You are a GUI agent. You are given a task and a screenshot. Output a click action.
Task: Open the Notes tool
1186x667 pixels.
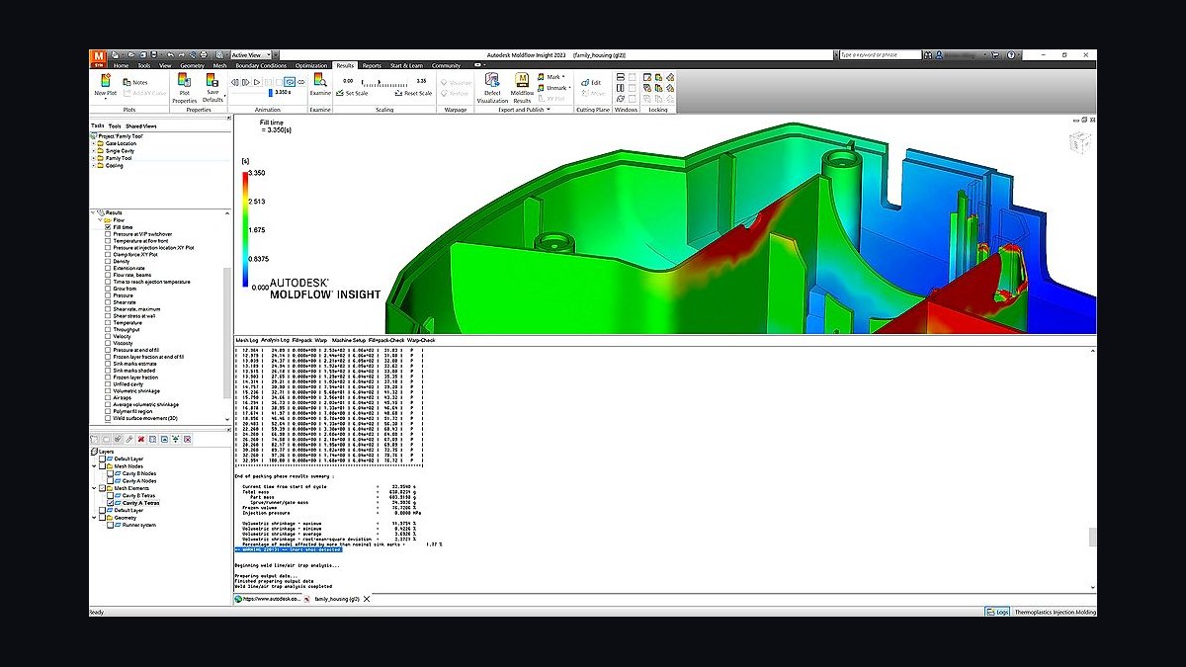(135, 82)
